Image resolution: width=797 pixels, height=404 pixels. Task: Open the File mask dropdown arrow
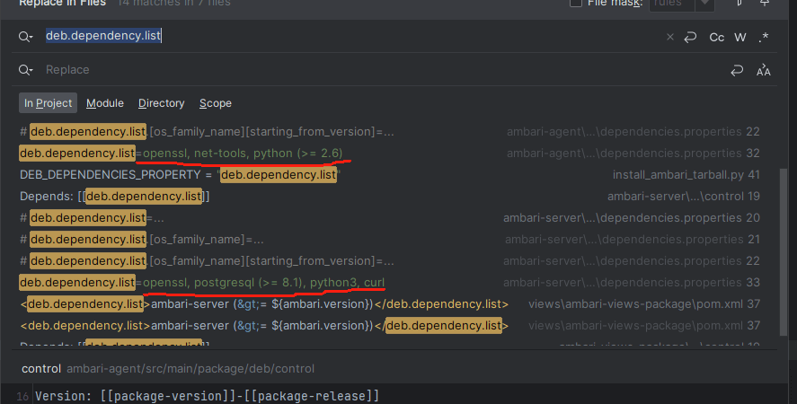click(x=705, y=4)
